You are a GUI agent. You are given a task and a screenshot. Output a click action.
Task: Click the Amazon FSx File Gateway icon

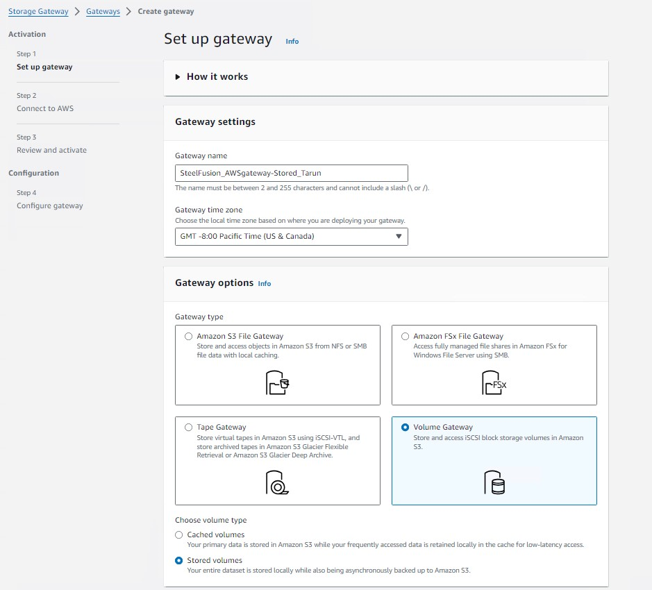[x=494, y=382]
